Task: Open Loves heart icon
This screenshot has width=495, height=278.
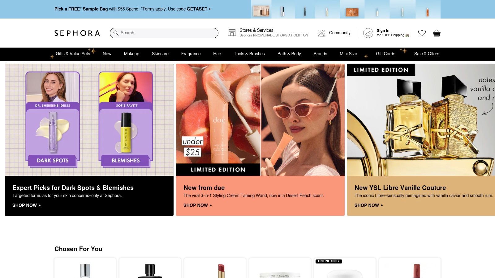Action: click(x=422, y=33)
